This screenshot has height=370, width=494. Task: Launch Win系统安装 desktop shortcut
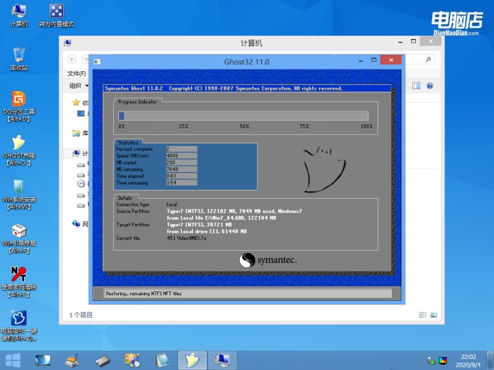pos(19,195)
